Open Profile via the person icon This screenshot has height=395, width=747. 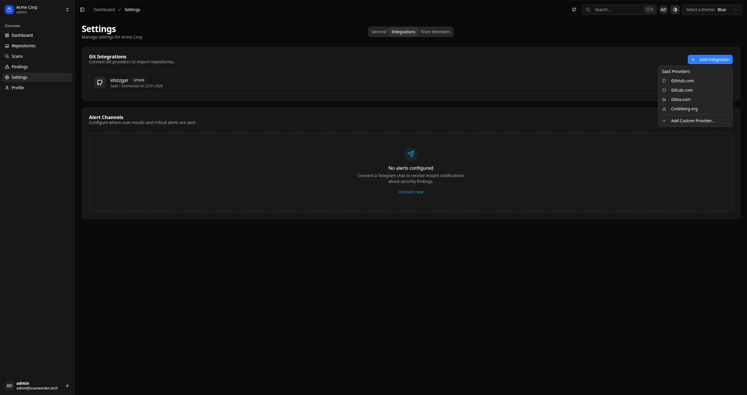pyautogui.click(x=7, y=88)
